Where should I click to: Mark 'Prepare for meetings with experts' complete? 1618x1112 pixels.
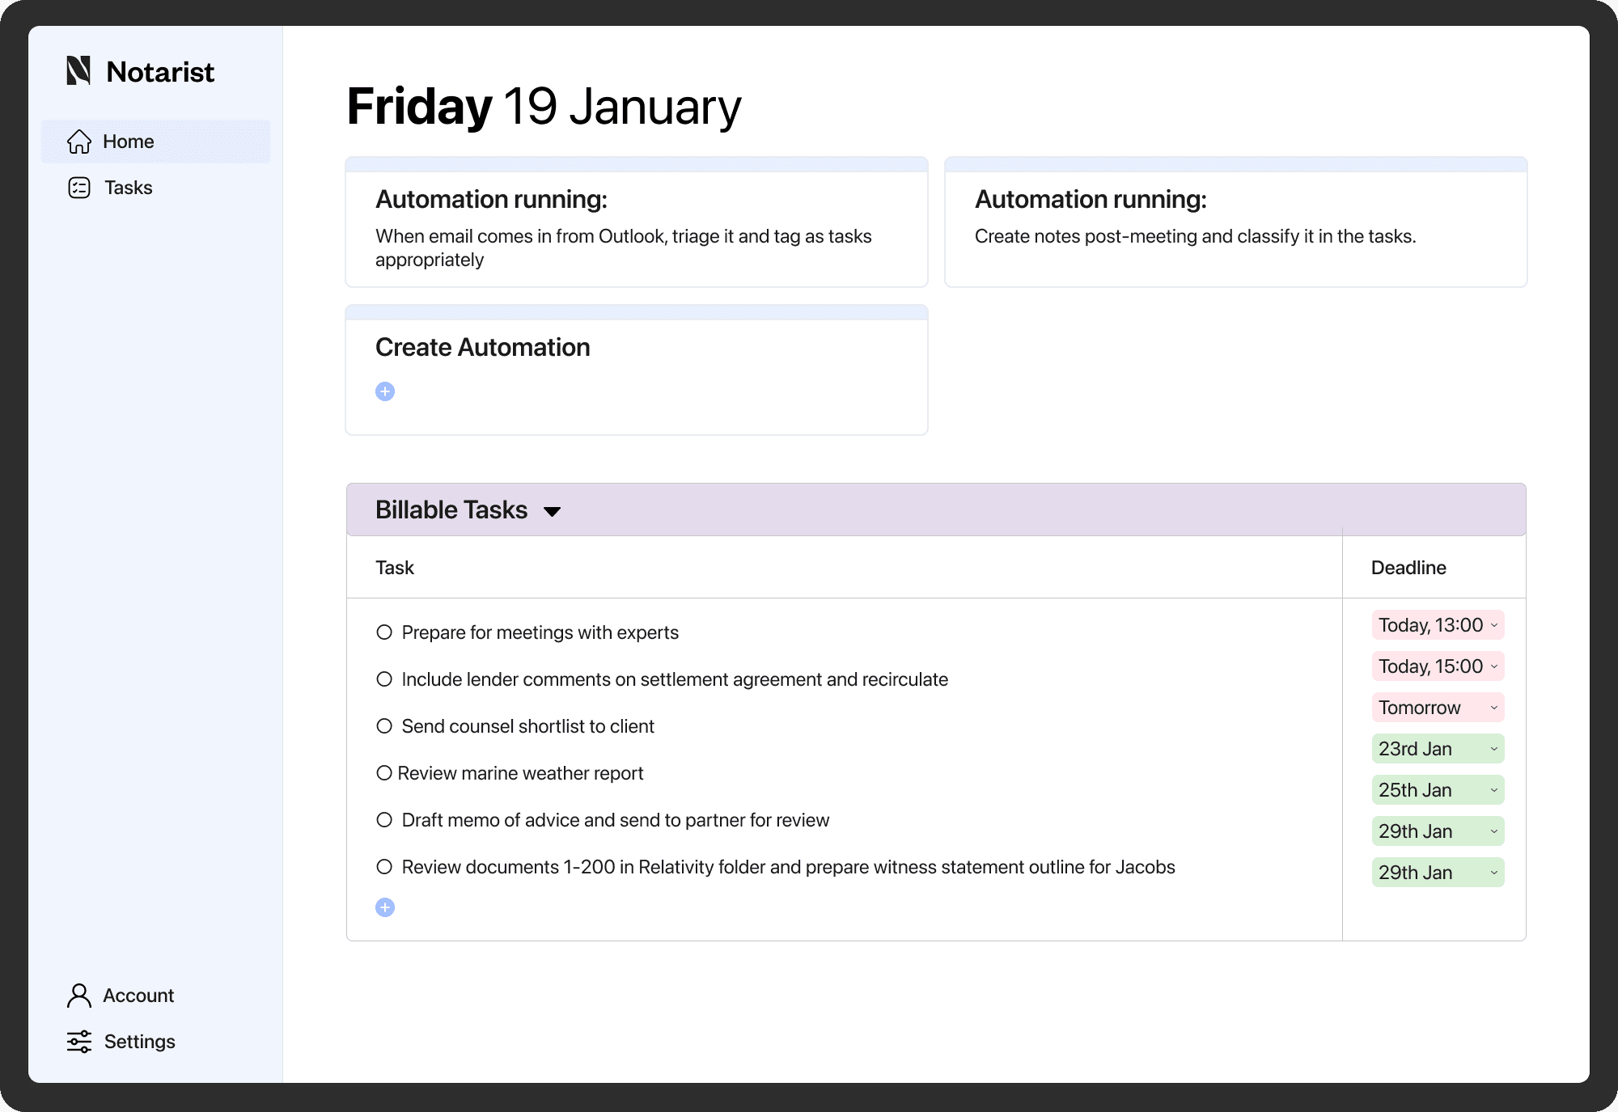[384, 632]
